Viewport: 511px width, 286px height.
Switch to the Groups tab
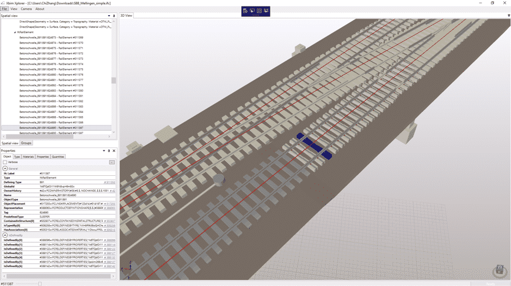tap(26, 143)
